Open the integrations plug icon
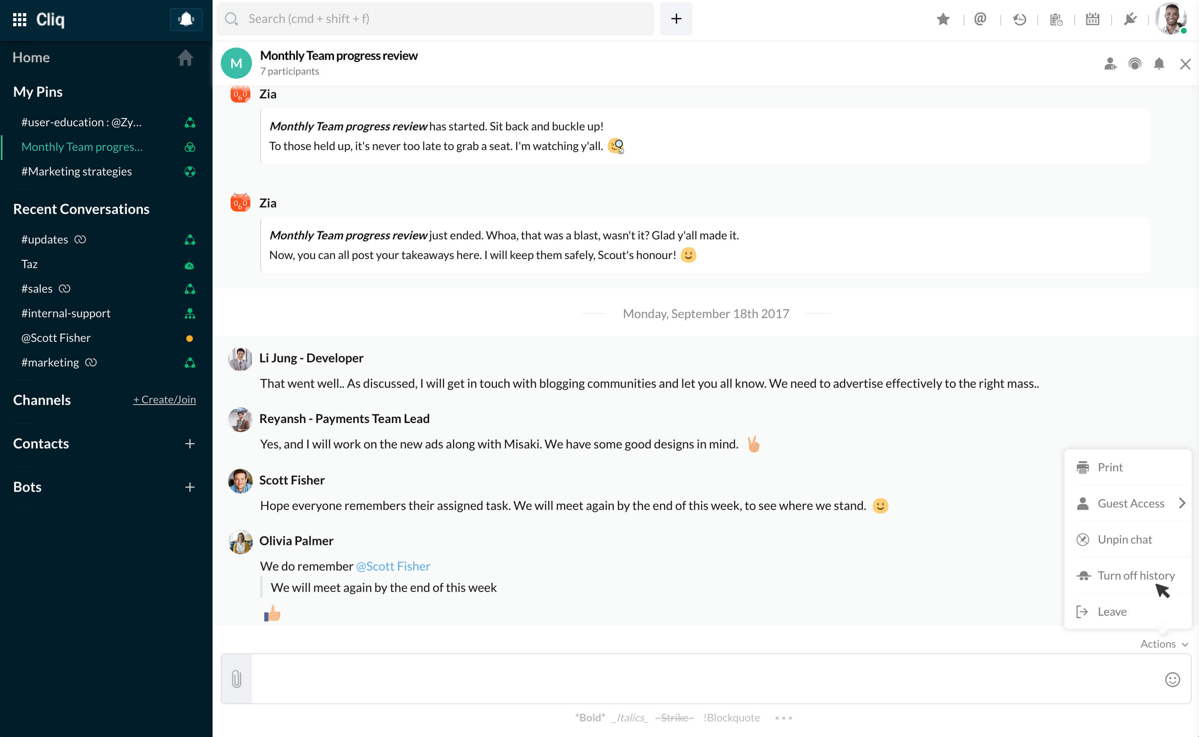The height and width of the screenshot is (737, 1199). tap(1130, 19)
